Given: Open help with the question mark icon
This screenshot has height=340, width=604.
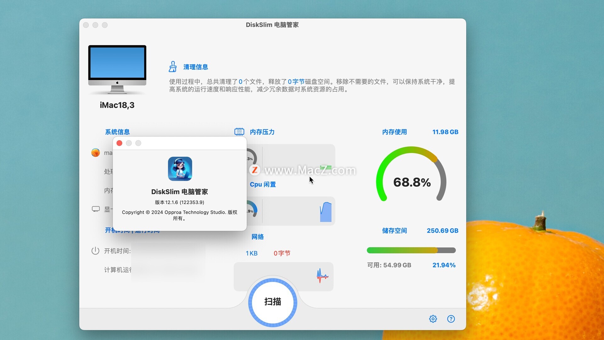Looking at the screenshot, I should (451, 319).
